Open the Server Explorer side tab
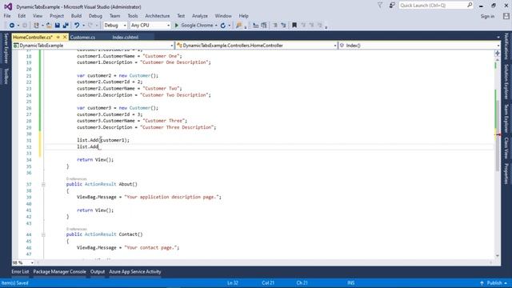The height and width of the screenshot is (288, 512). [6, 48]
